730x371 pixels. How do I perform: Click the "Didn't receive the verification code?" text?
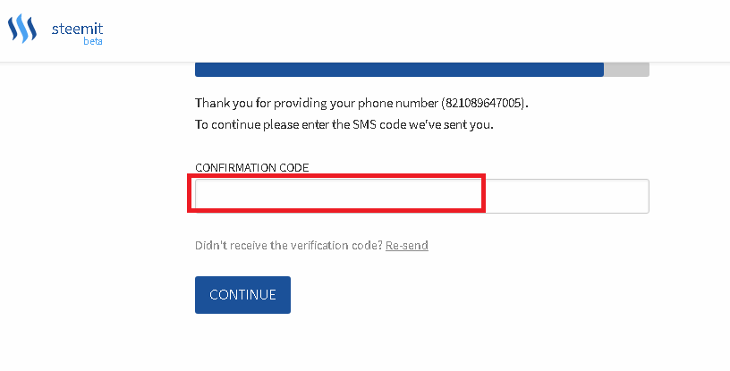[289, 245]
